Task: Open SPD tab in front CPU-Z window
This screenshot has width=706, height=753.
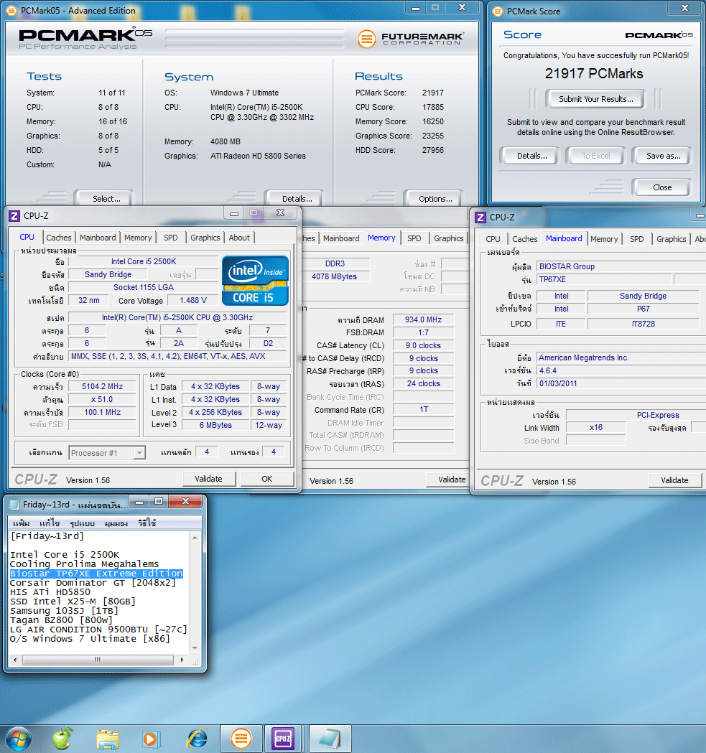Action: [171, 238]
